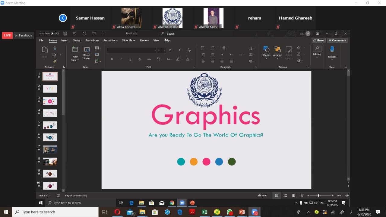This screenshot has width=386, height=217.
Task: Select slide 9 thumbnail
Action: coord(50,174)
